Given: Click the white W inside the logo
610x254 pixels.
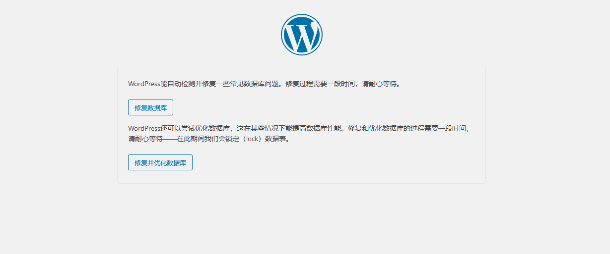Looking at the screenshot, I should (x=301, y=37).
